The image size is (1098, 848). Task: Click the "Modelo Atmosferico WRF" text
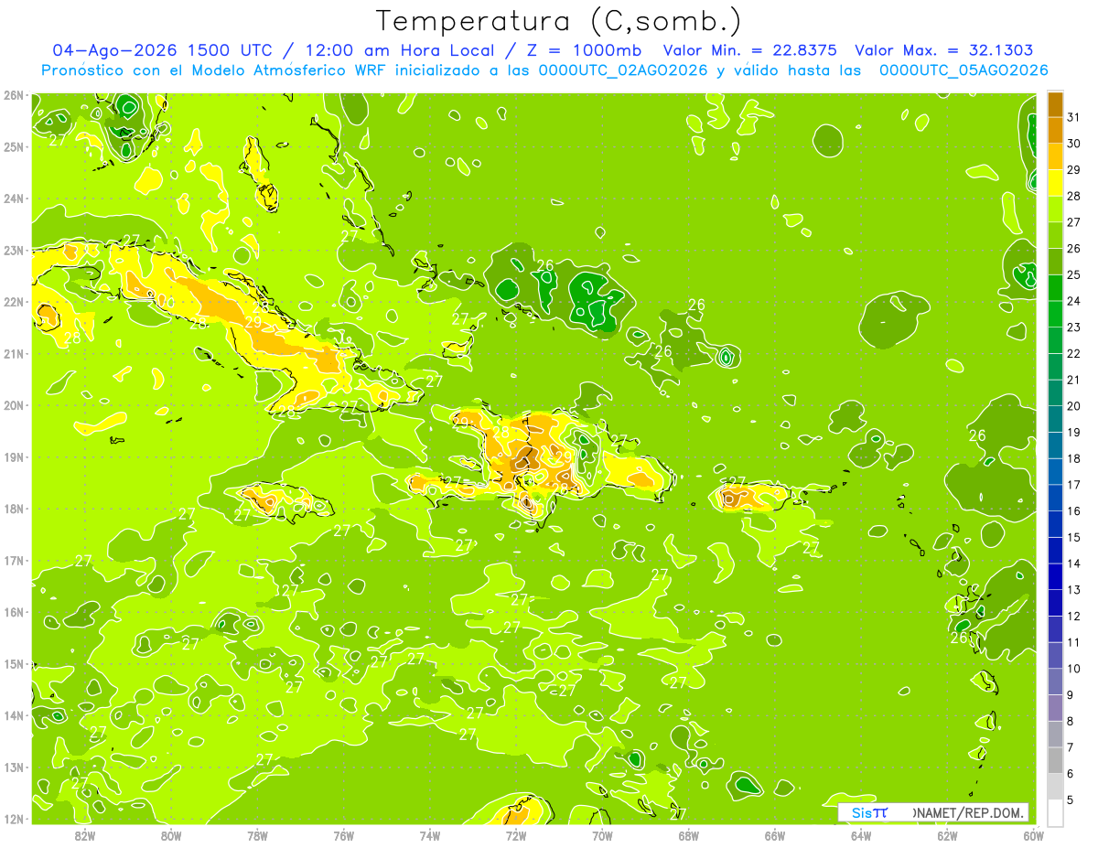pos(286,70)
